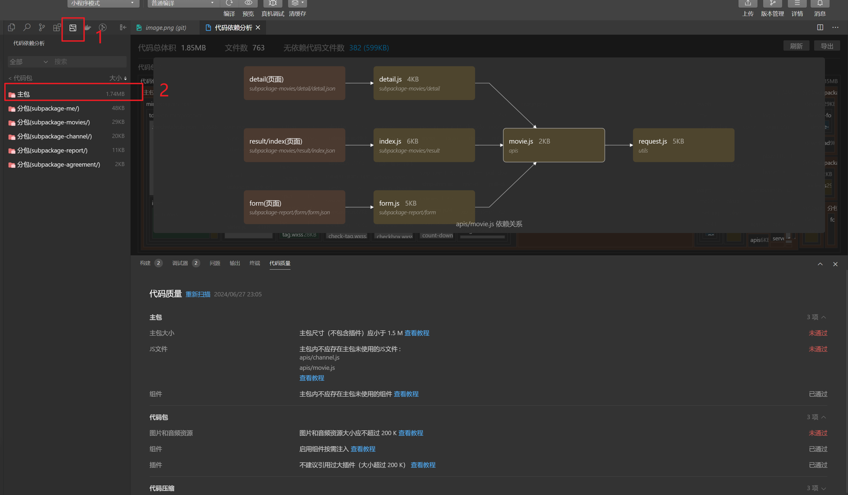
Task: Open the editor more actions ellipsis
Action: [x=835, y=27]
